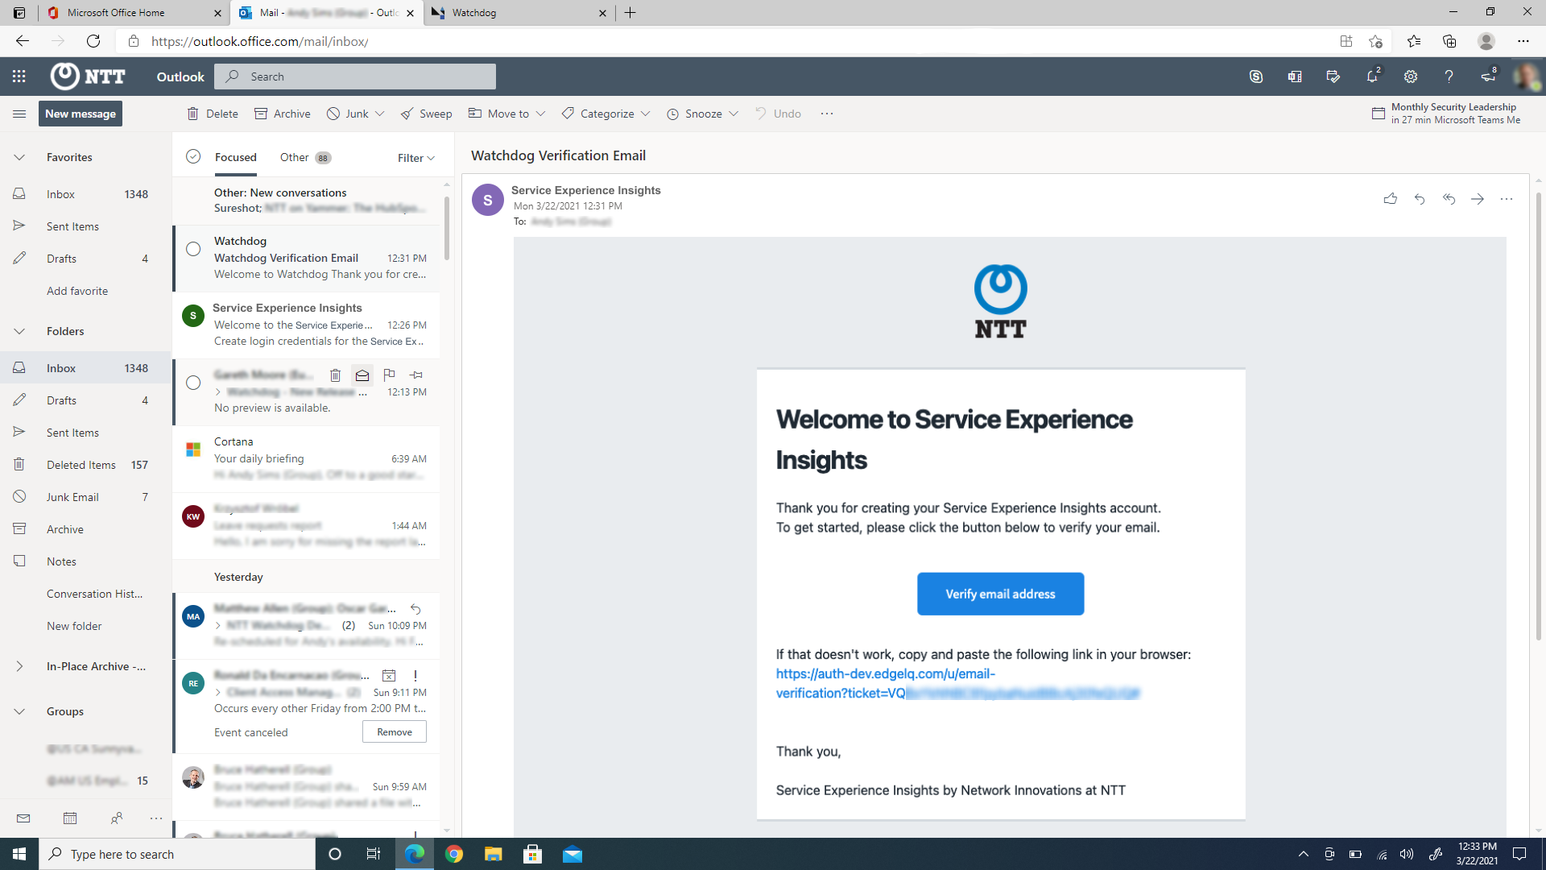Collapse the Folders section
Screen dimensions: 1546x870
point(19,331)
